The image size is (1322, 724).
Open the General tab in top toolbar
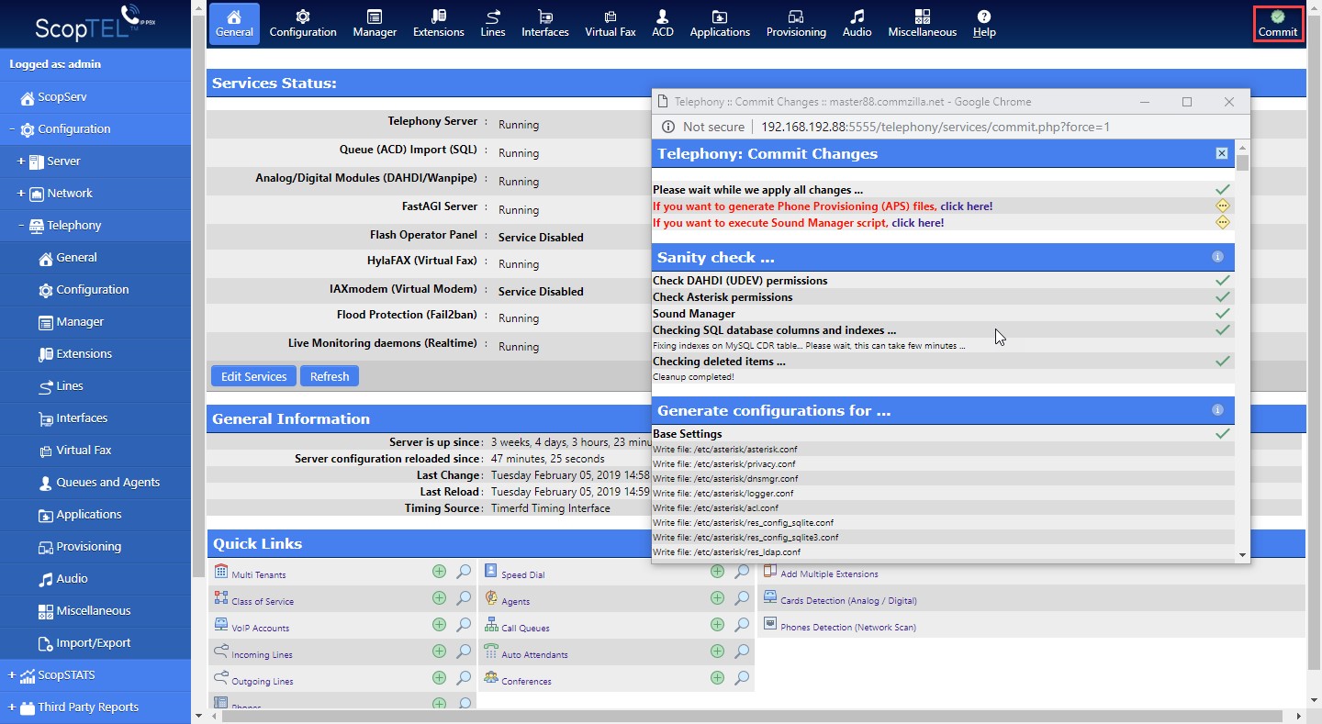coord(234,24)
